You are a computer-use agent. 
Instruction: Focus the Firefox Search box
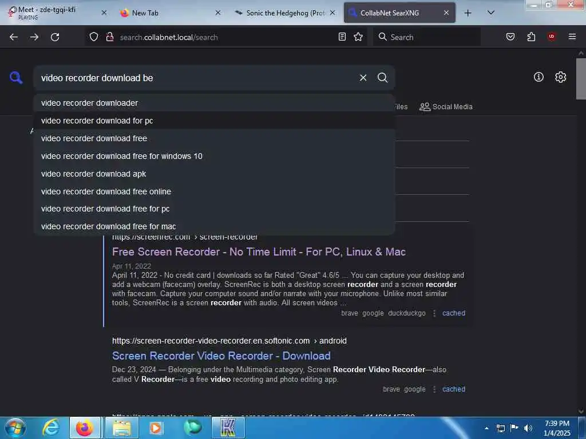coord(427,37)
